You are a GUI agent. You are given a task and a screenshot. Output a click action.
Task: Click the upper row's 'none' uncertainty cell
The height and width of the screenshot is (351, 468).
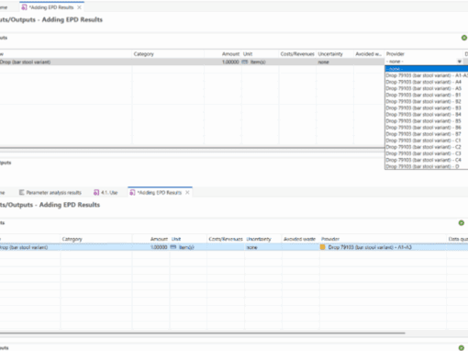[x=335, y=62]
